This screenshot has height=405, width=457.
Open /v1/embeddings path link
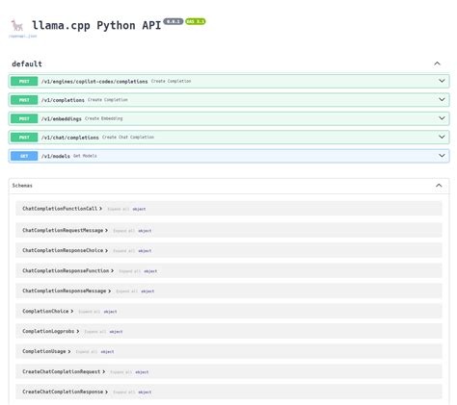(x=62, y=118)
